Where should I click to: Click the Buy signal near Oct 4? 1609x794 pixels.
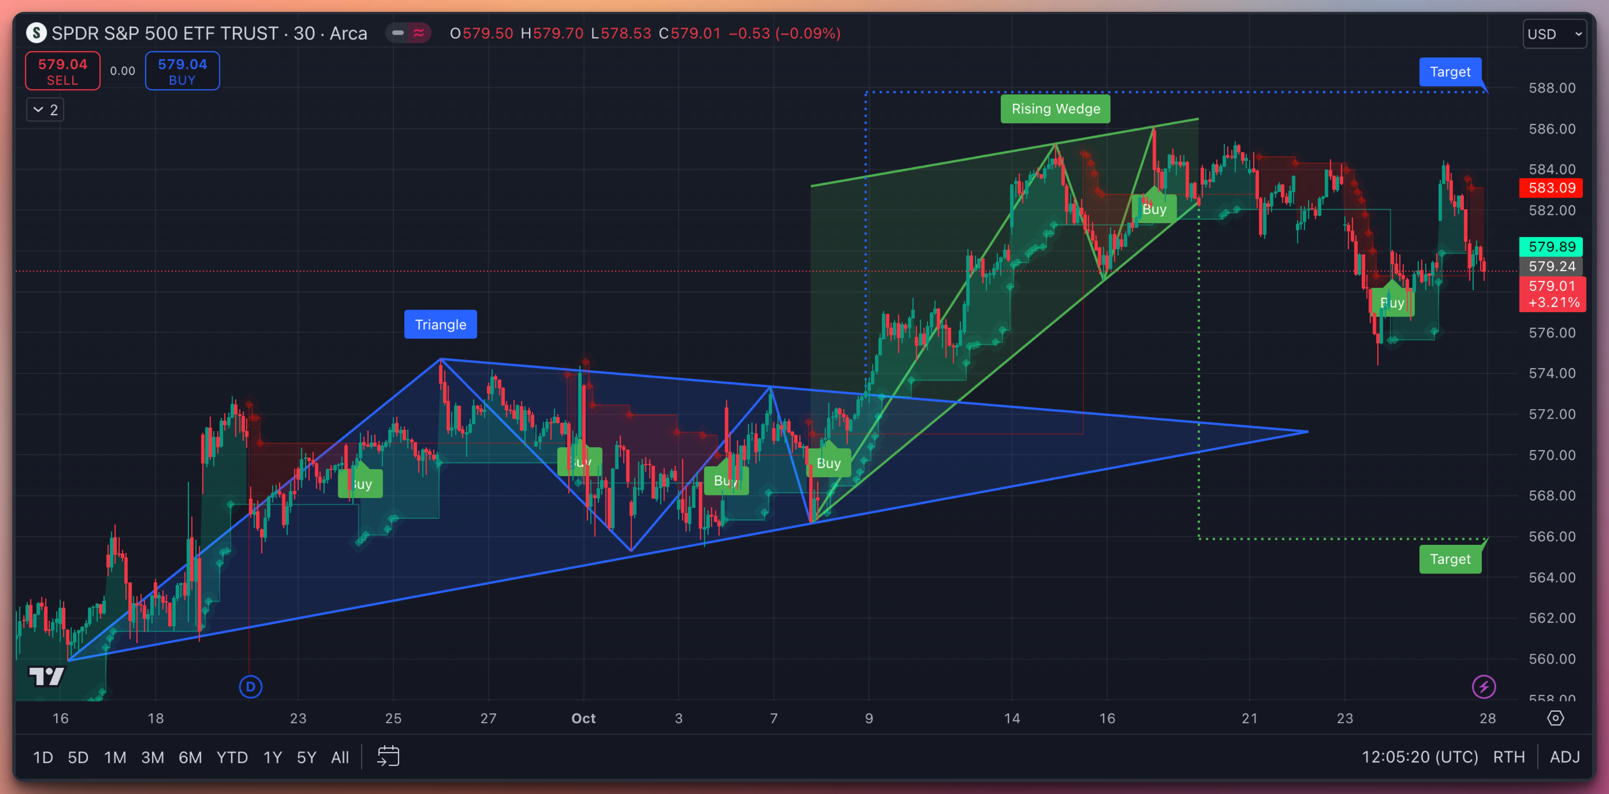(726, 481)
